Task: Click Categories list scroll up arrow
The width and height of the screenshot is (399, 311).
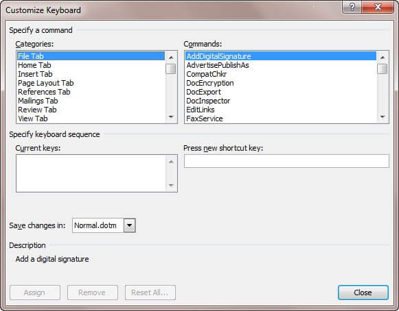Action: pos(171,58)
